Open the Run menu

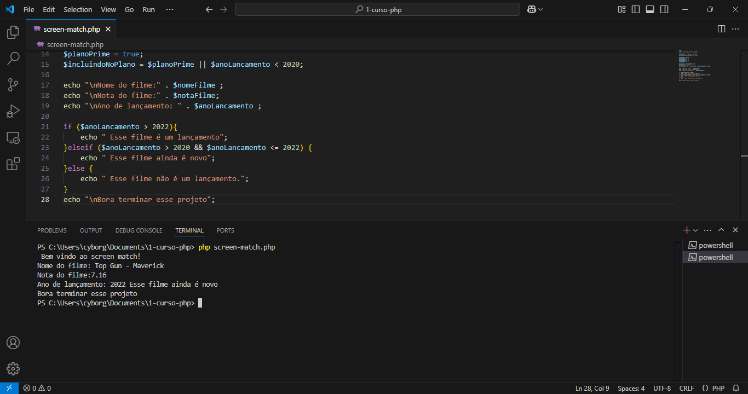click(148, 9)
